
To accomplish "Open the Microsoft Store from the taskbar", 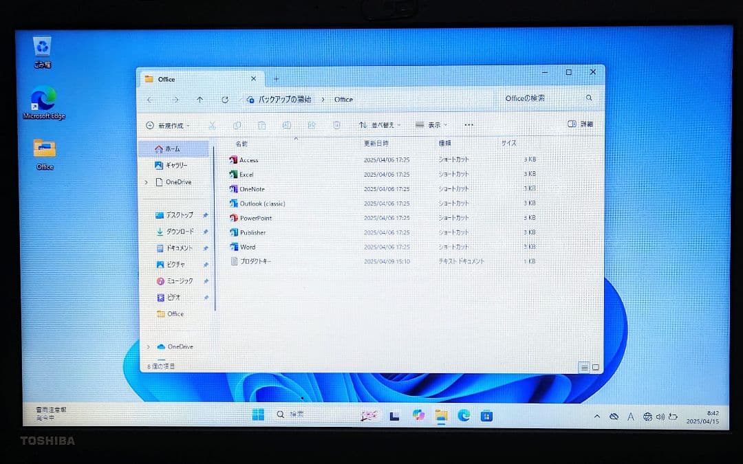I will [486, 415].
